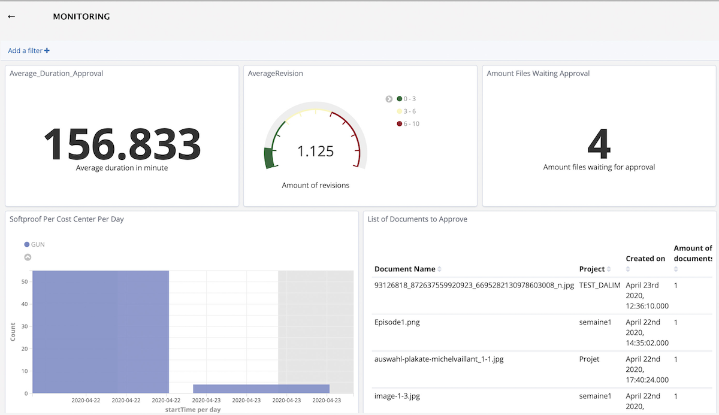Viewport: 719px width, 415px height.
Task: Click the Softproof Per Cost Center Per Day title
Action: (67, 219)
